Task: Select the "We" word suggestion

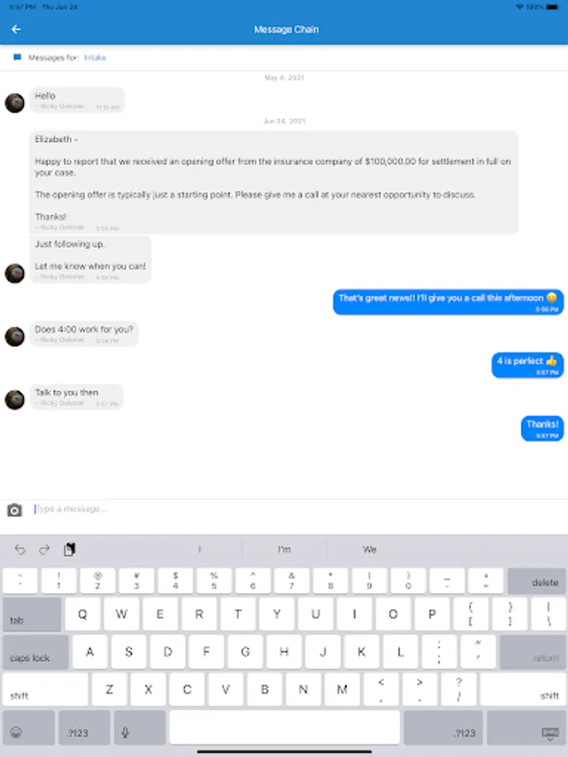Action: pyautogui.click(x=369, y=549)
